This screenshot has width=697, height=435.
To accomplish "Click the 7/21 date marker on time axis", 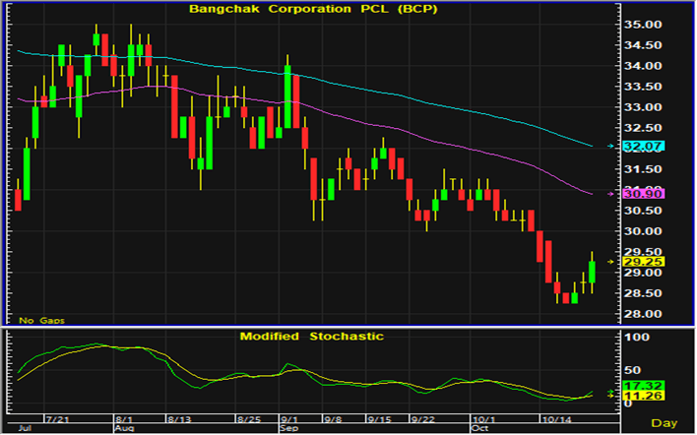I will coord(60,418).
